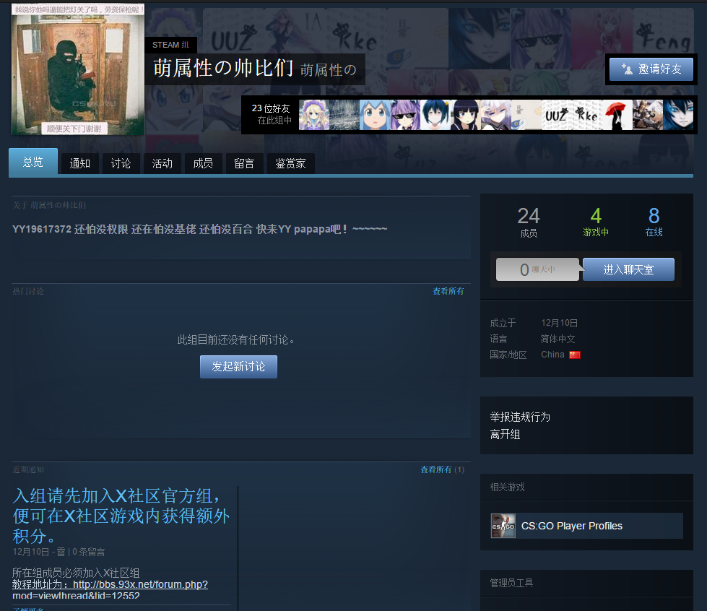Click the group avatar image
Image resolution: width=707 pixels, height=611 pixels.
click(77, 69)
